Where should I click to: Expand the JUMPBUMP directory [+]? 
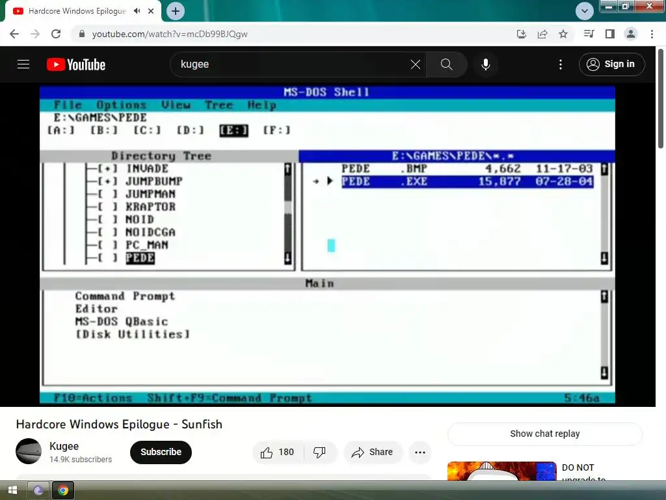[x=108, y=181]
